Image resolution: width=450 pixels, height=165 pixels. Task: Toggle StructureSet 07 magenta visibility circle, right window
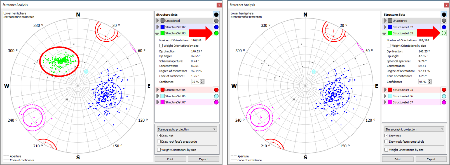tap(444, 102)
